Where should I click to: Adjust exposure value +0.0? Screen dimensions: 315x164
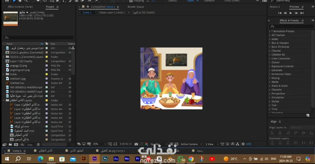tap(249, 144)
